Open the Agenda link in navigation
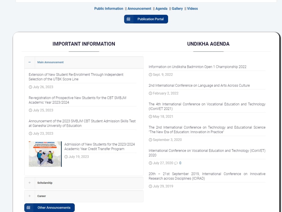Image resolution: width=282 pixels, height=212 pixels. coord(161,8)
